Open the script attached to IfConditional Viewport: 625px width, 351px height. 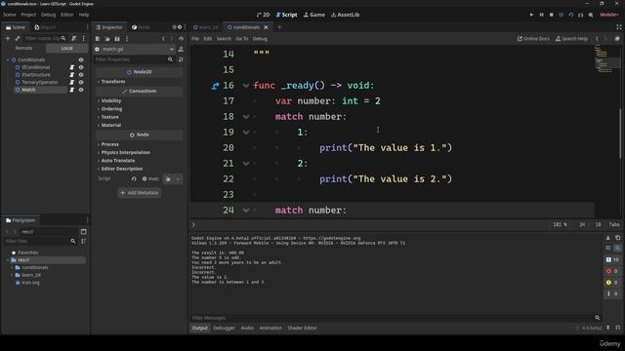tap(71, 67)
